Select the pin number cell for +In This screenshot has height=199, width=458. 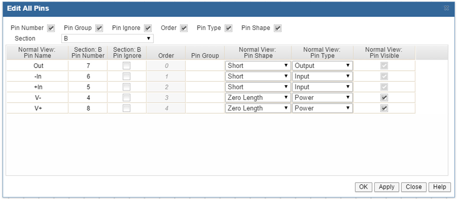pos(88,87)
